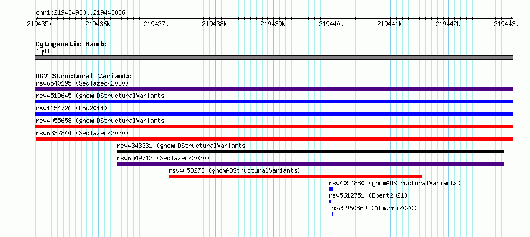Select the purple nsv6549712 variant bar
Viewport: 530px width, 237px height.
(x=310, y=164)
